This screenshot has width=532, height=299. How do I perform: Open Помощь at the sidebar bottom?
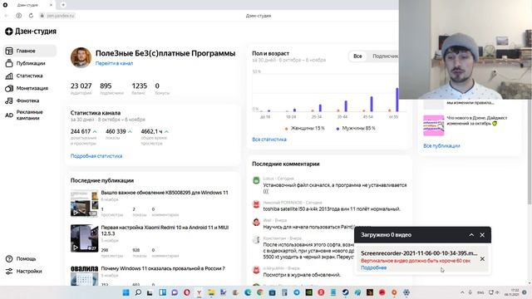pyautogui.click(x=21, y=258)
